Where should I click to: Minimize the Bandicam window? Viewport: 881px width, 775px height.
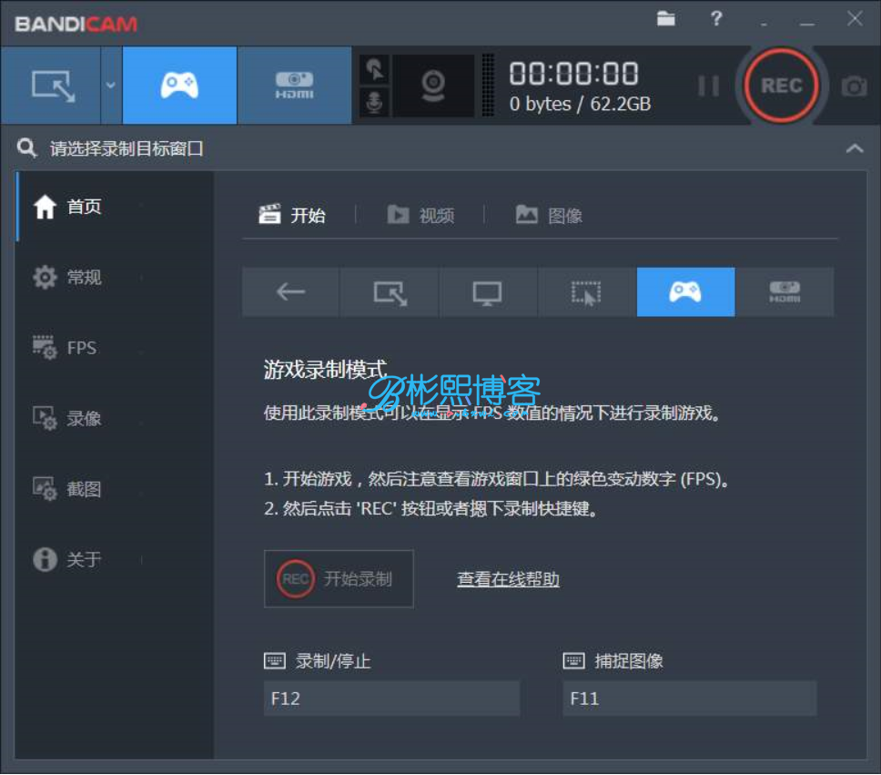click(807, 25)
